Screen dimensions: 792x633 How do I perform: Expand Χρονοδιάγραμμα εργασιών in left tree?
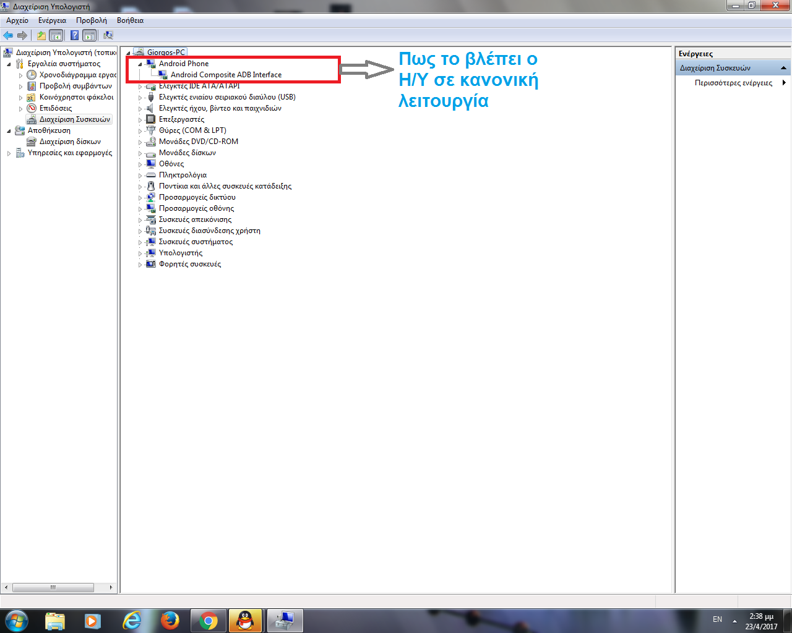[20, 75]
